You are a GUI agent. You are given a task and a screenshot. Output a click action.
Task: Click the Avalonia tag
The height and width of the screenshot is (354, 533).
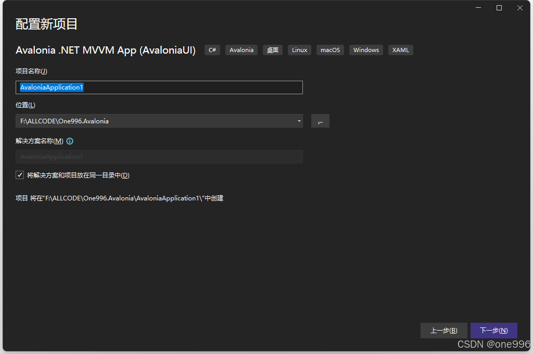point(242,50)
